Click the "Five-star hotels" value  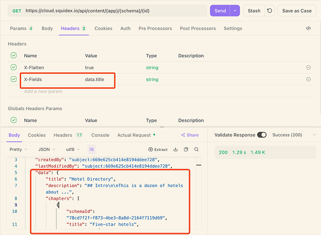click(x=113, y=224)
